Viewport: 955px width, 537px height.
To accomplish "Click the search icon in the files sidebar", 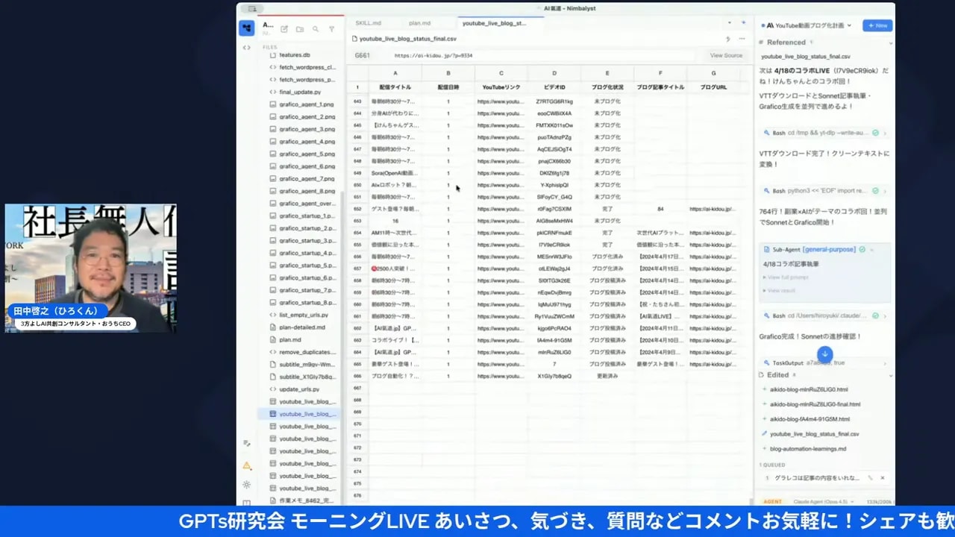I will click(x=316, y=28).
